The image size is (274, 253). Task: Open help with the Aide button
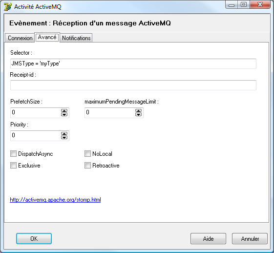click(x=208, y=238)
